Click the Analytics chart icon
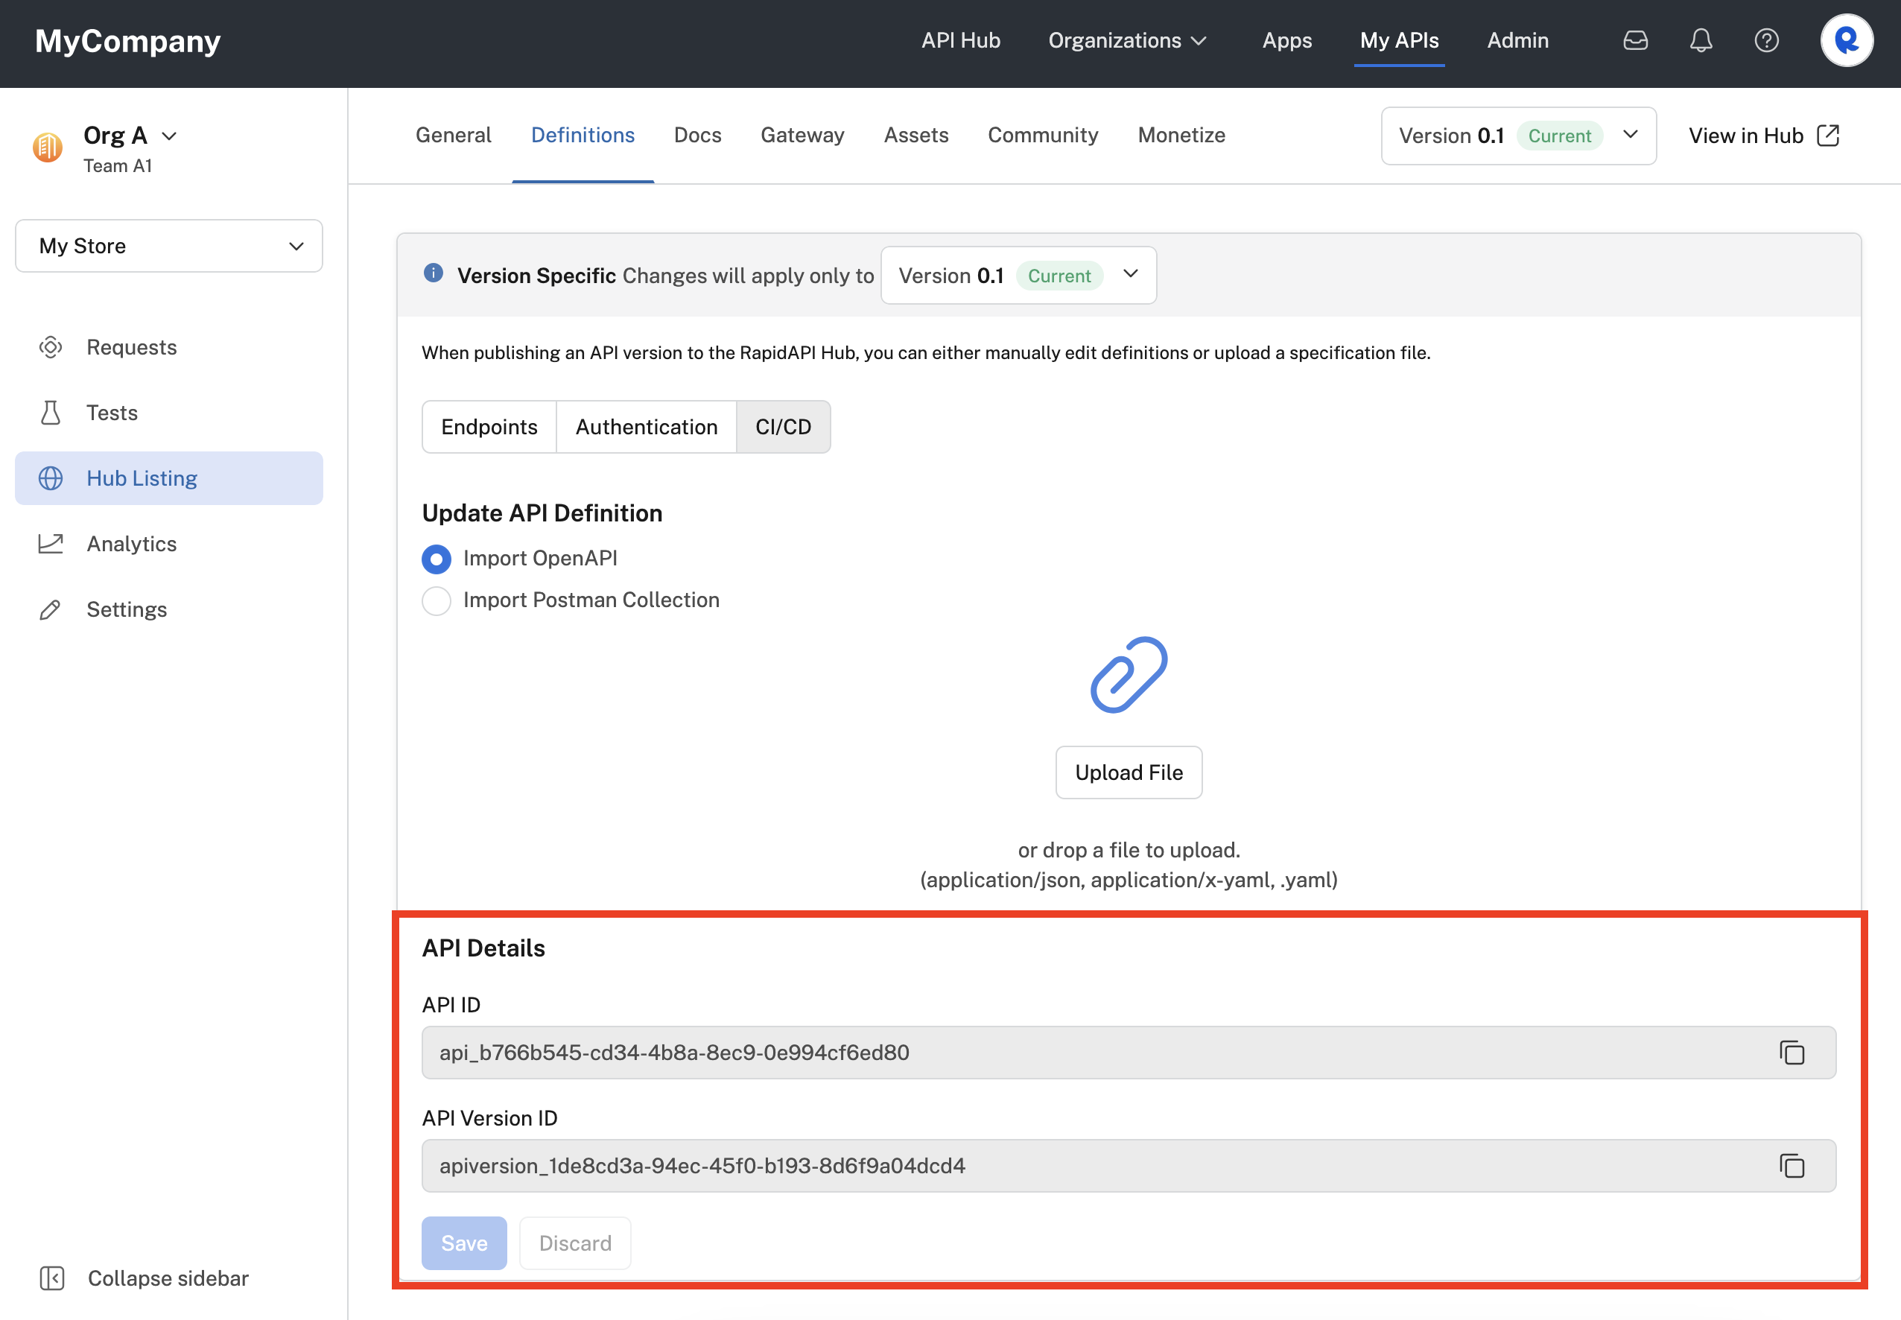Screen dimensions: 1901x1320 pyautogui.click(x=51, y=543)
